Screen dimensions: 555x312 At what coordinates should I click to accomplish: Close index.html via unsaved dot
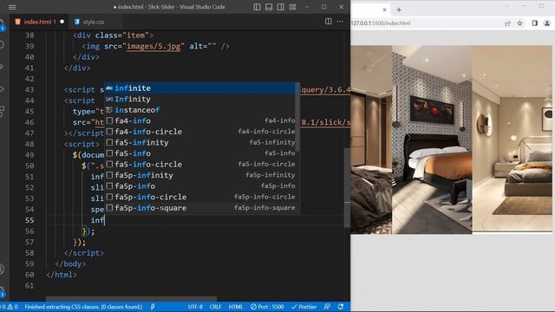[x=62, y=22]
